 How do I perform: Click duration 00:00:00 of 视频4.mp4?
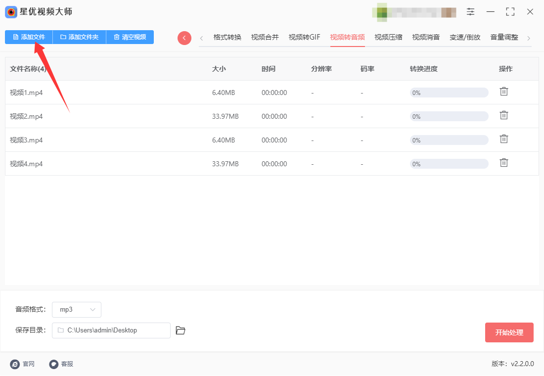(x=274, y=164)
